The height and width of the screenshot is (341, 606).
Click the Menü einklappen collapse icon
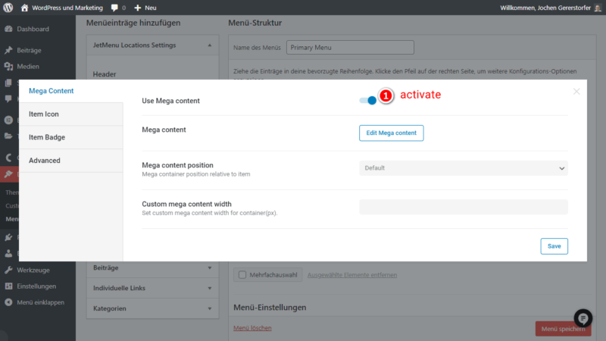click(8, 302)
